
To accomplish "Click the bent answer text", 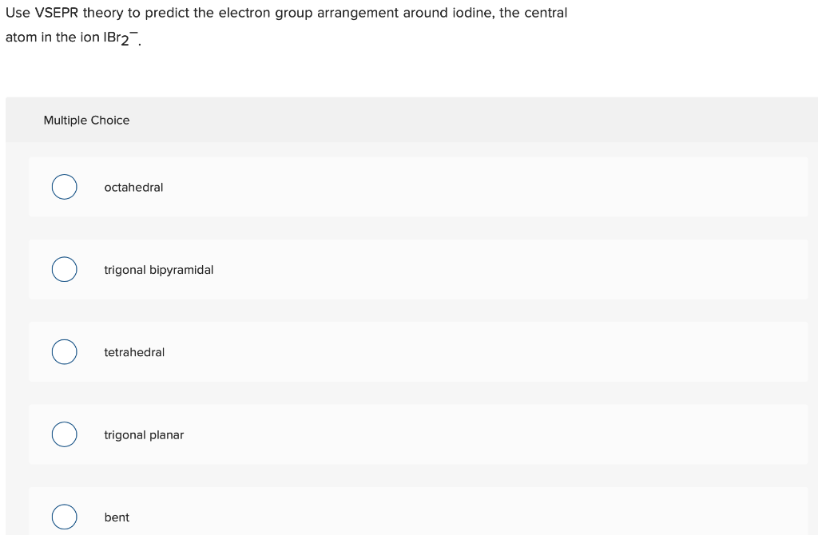I will pyautogui.click(x=117, y=517).
